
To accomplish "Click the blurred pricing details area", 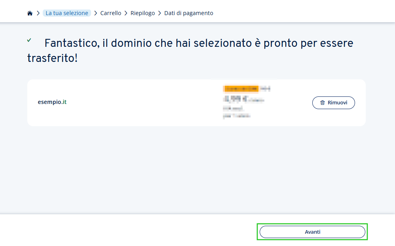I will 245,102.
